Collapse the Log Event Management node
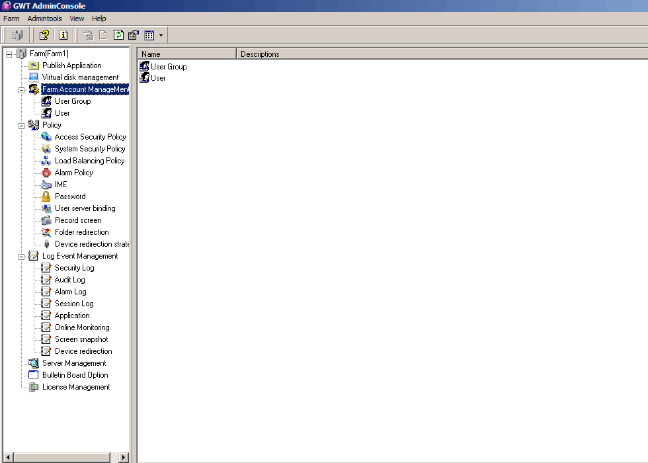 point(21,256)
